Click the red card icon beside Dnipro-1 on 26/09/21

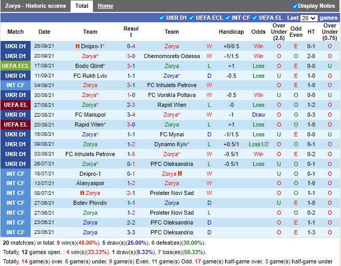tap(77, 46)
